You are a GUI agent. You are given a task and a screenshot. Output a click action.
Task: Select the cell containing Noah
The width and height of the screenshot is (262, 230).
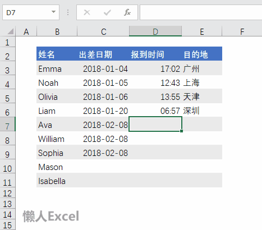click(57, 82)
